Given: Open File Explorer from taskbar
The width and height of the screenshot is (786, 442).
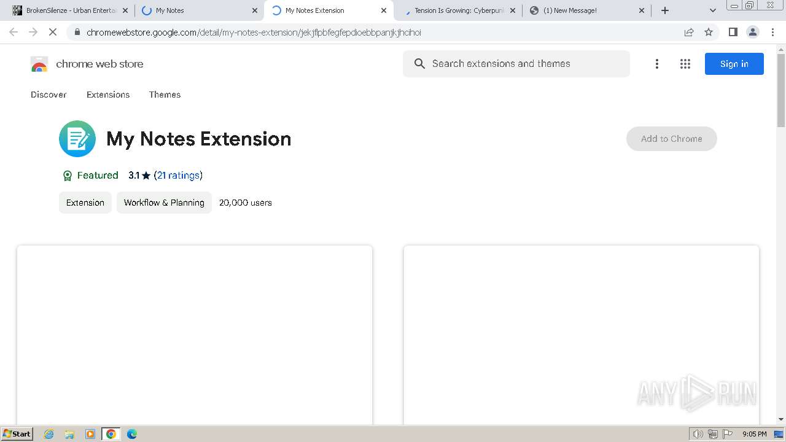Looking at the screenshot, I should click(x=69, y=434).
